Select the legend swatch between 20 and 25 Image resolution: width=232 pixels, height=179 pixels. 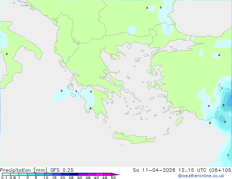coord(65,174)
